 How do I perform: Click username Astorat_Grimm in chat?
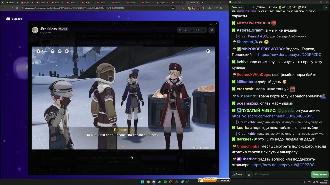tap(250, 30)
